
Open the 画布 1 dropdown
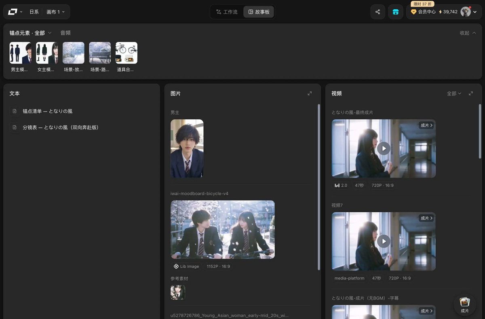click(55, 12)
